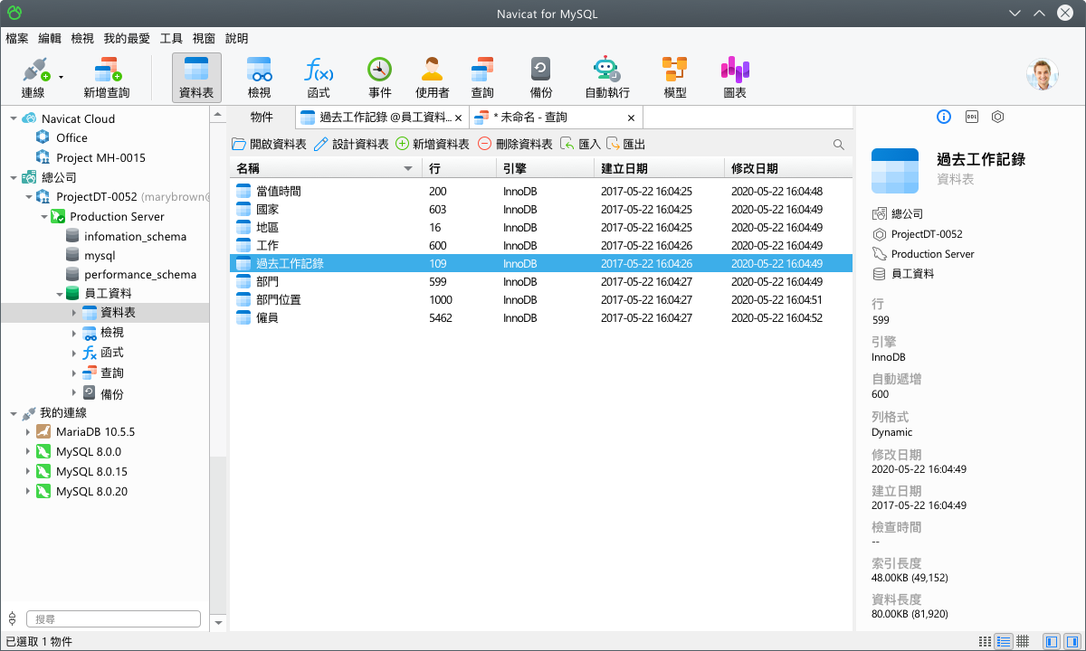
Task: Click the object list search magnifier
Action: pyautogui.click(x=839, y=145)
